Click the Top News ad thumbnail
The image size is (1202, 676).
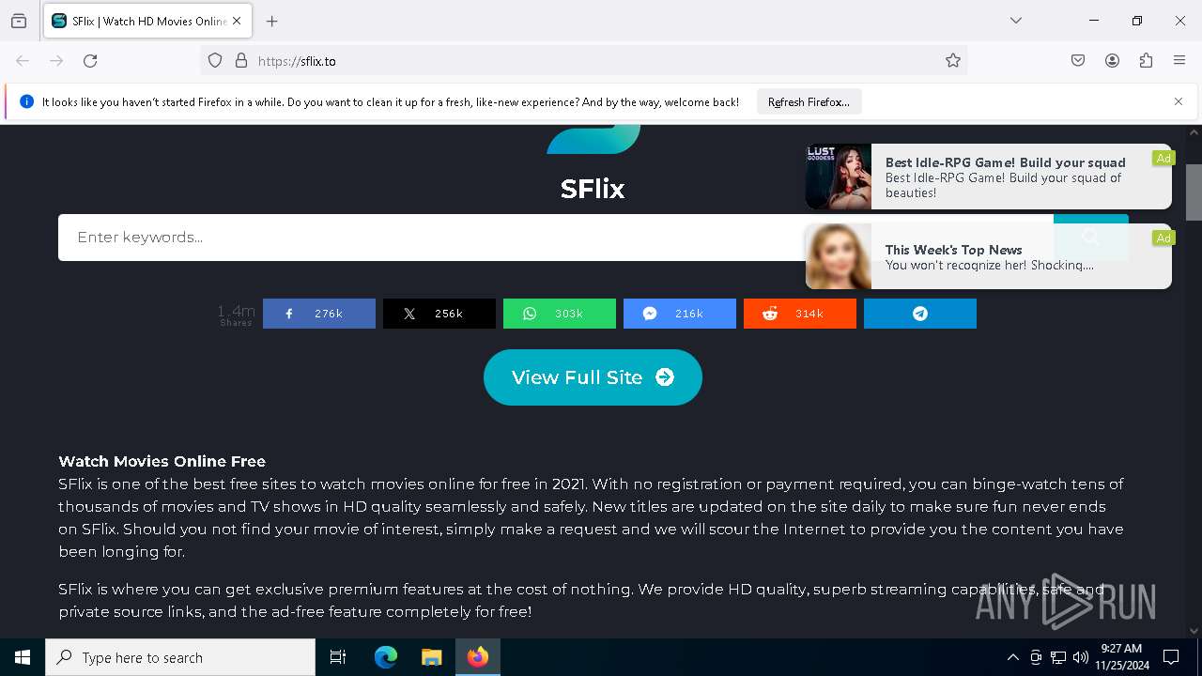coord(839,256)
